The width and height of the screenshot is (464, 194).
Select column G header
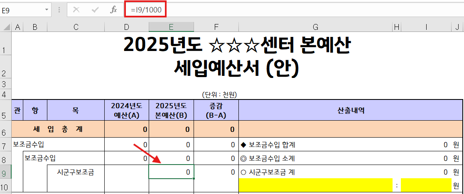coord(315,27)
